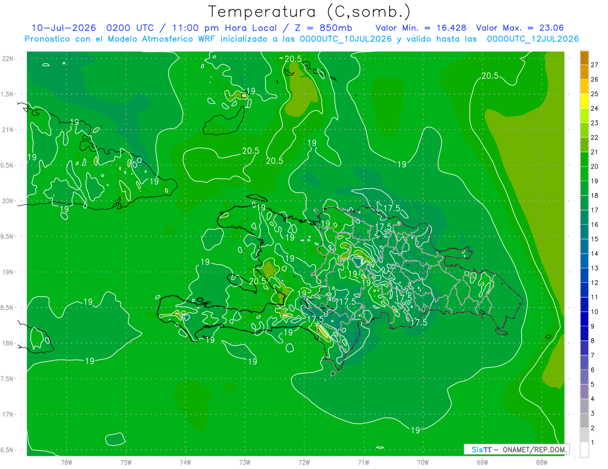Click the '74W' longitude axis label

(x=185, y=462)
